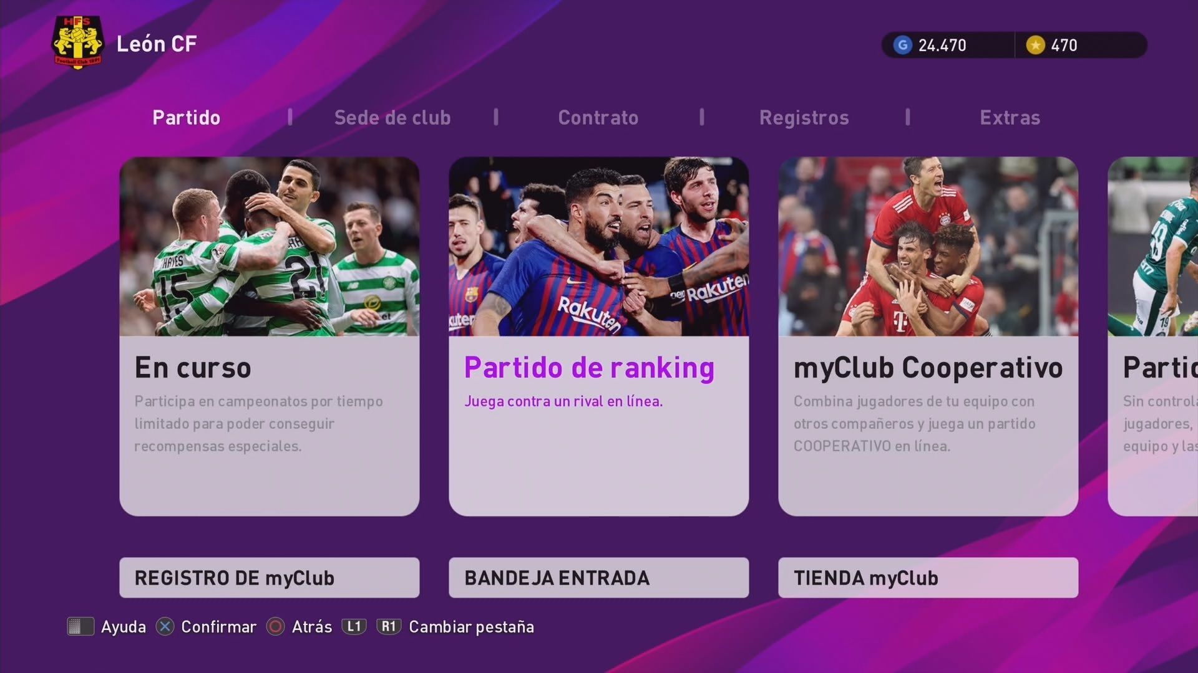The image size is (1198, 673).
Task: Click the touchpad Ayuda help icon
Action: tap(80, 626)
